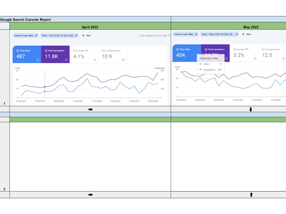
Task: Click highlighted data point on April clicks line
Action: tap(45, 91)
